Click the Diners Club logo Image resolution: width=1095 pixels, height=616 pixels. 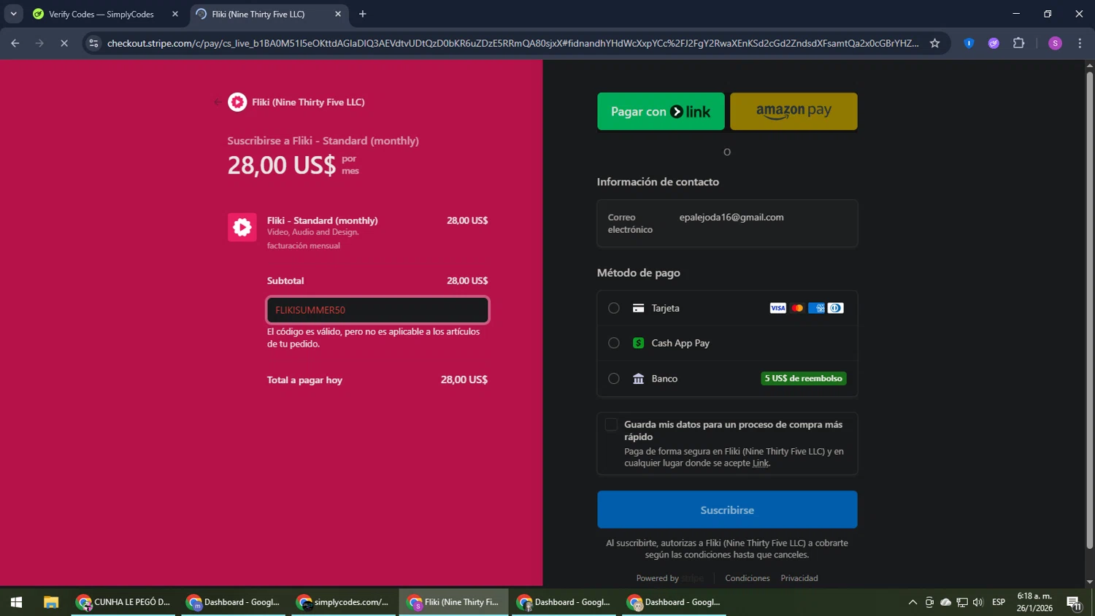tap(836, 308)
